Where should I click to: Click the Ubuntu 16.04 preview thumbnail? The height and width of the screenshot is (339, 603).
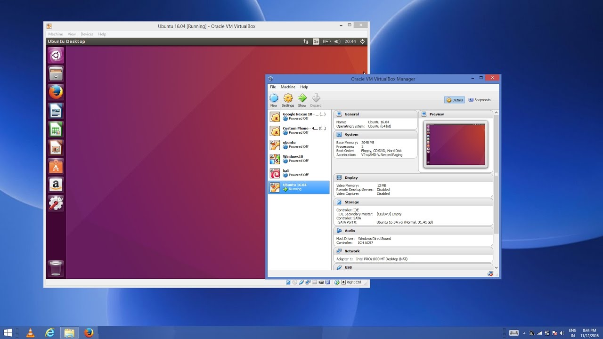pos(455,144)
